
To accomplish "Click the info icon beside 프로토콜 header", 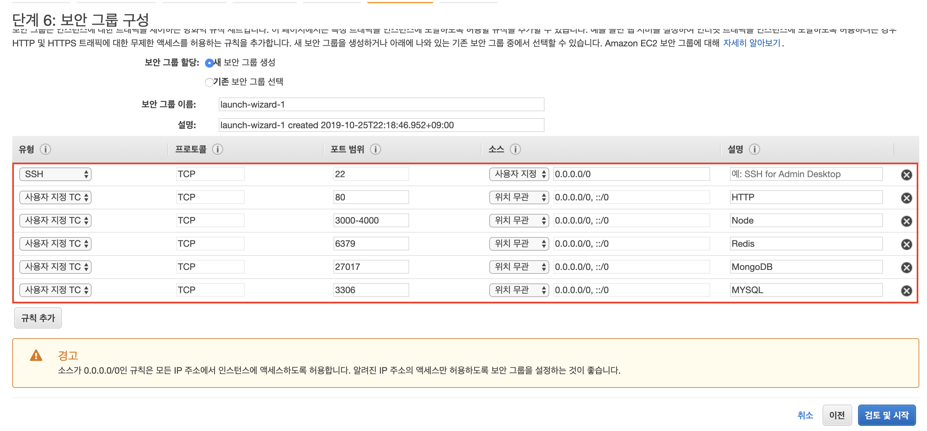I will (x=217, y=149).
